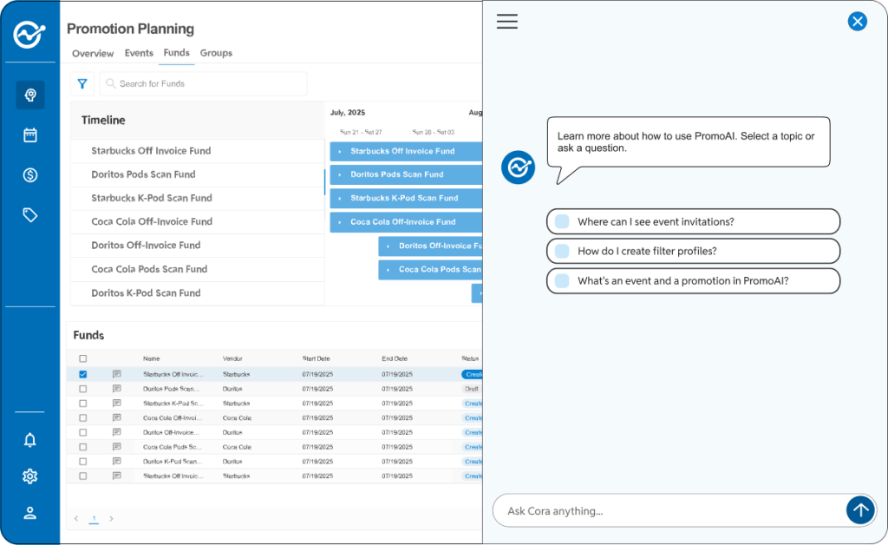
Task: Click page number 1 in pagination
Action: click(94, 518)
